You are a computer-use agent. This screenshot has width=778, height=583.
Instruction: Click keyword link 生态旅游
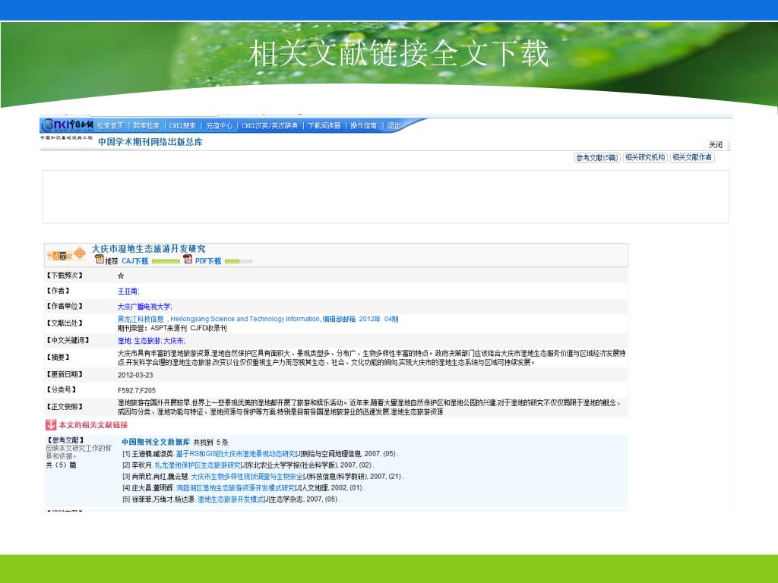[x=147, y=341]
